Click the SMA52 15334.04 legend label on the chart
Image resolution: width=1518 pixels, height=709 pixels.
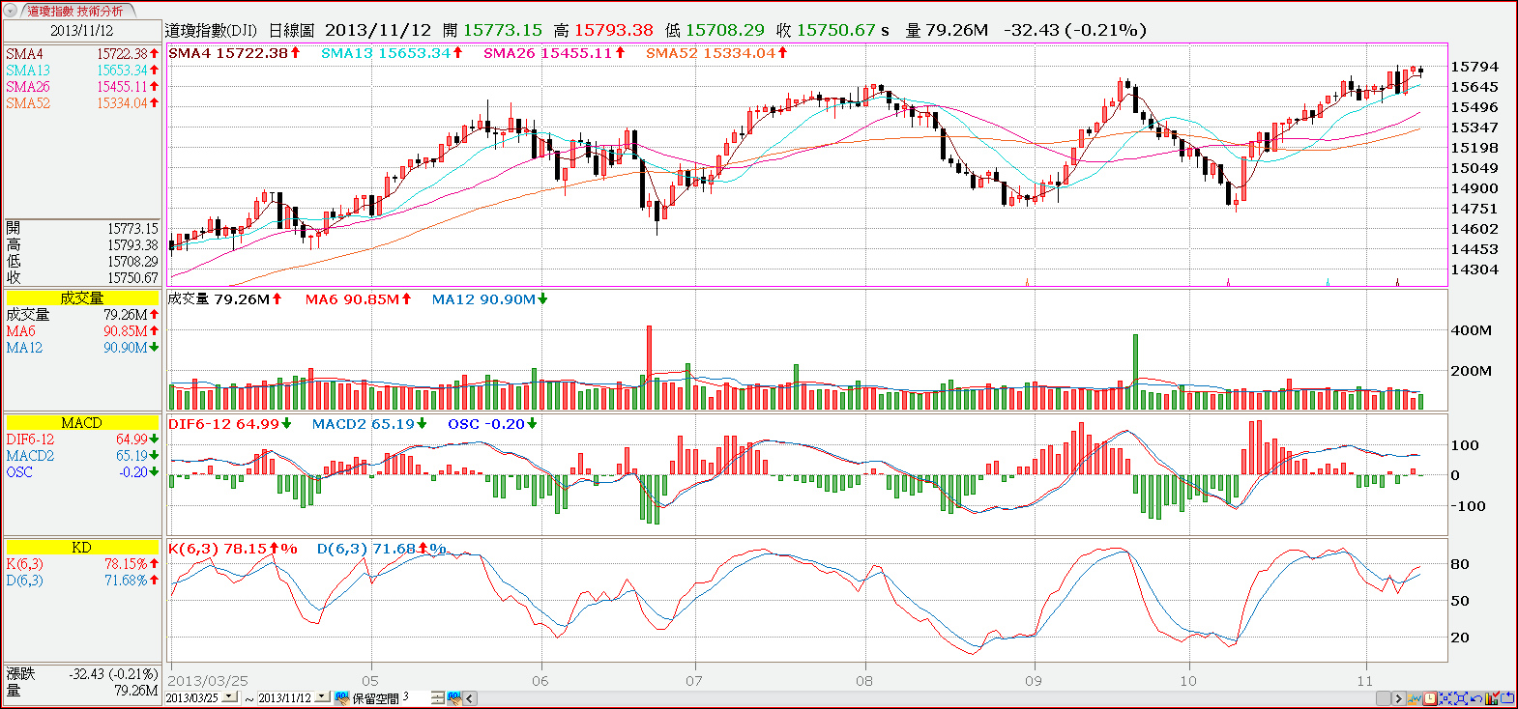[716, 53]
